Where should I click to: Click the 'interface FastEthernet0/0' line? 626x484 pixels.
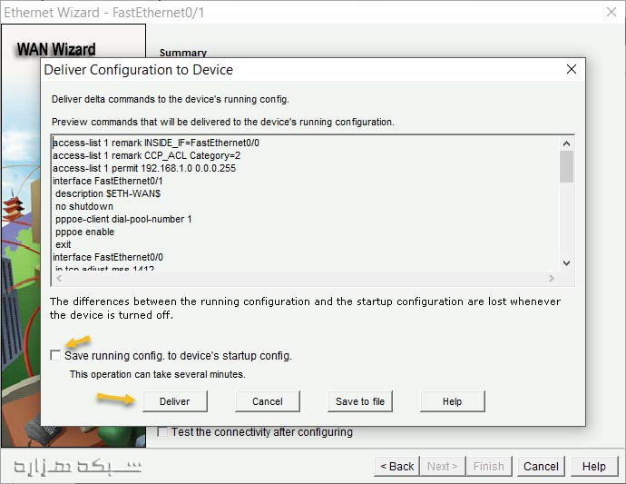click(108, 257)
